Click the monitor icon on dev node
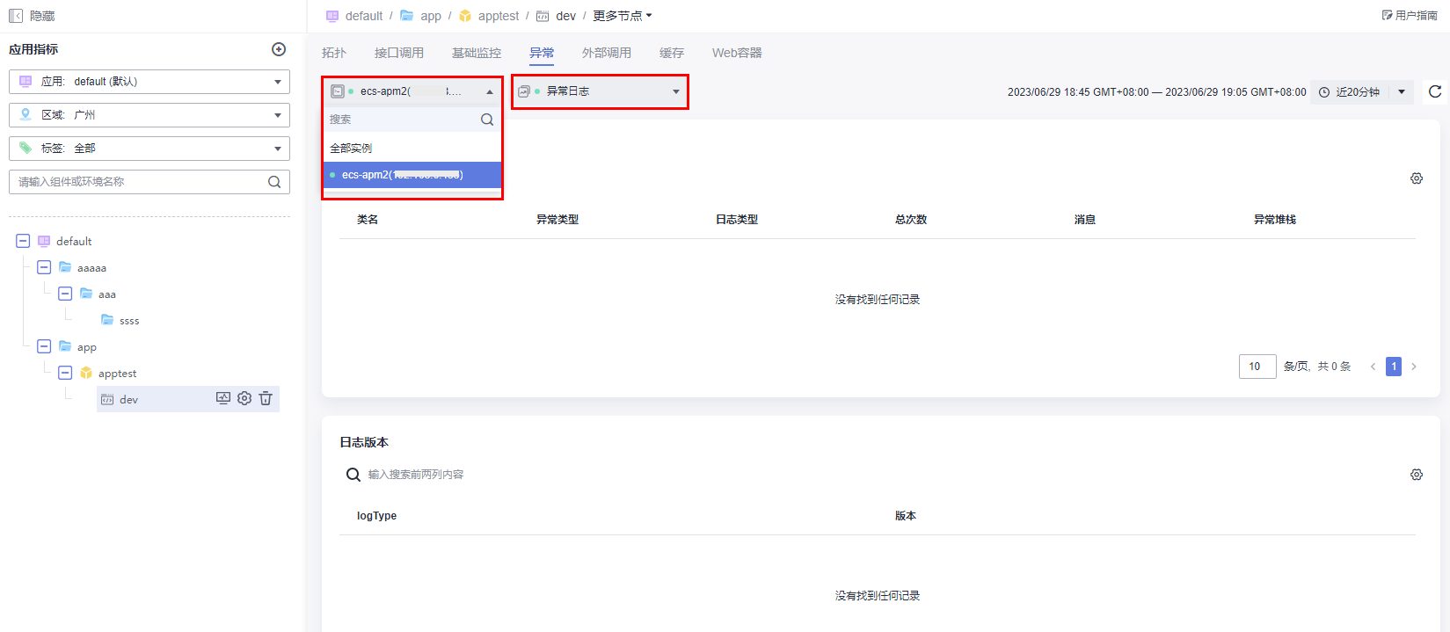Viewport: 1450px width, 632px height. click(223, 398)
